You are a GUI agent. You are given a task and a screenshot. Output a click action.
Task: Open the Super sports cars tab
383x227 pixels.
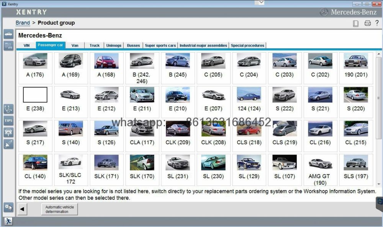click(x=160, y=46)
